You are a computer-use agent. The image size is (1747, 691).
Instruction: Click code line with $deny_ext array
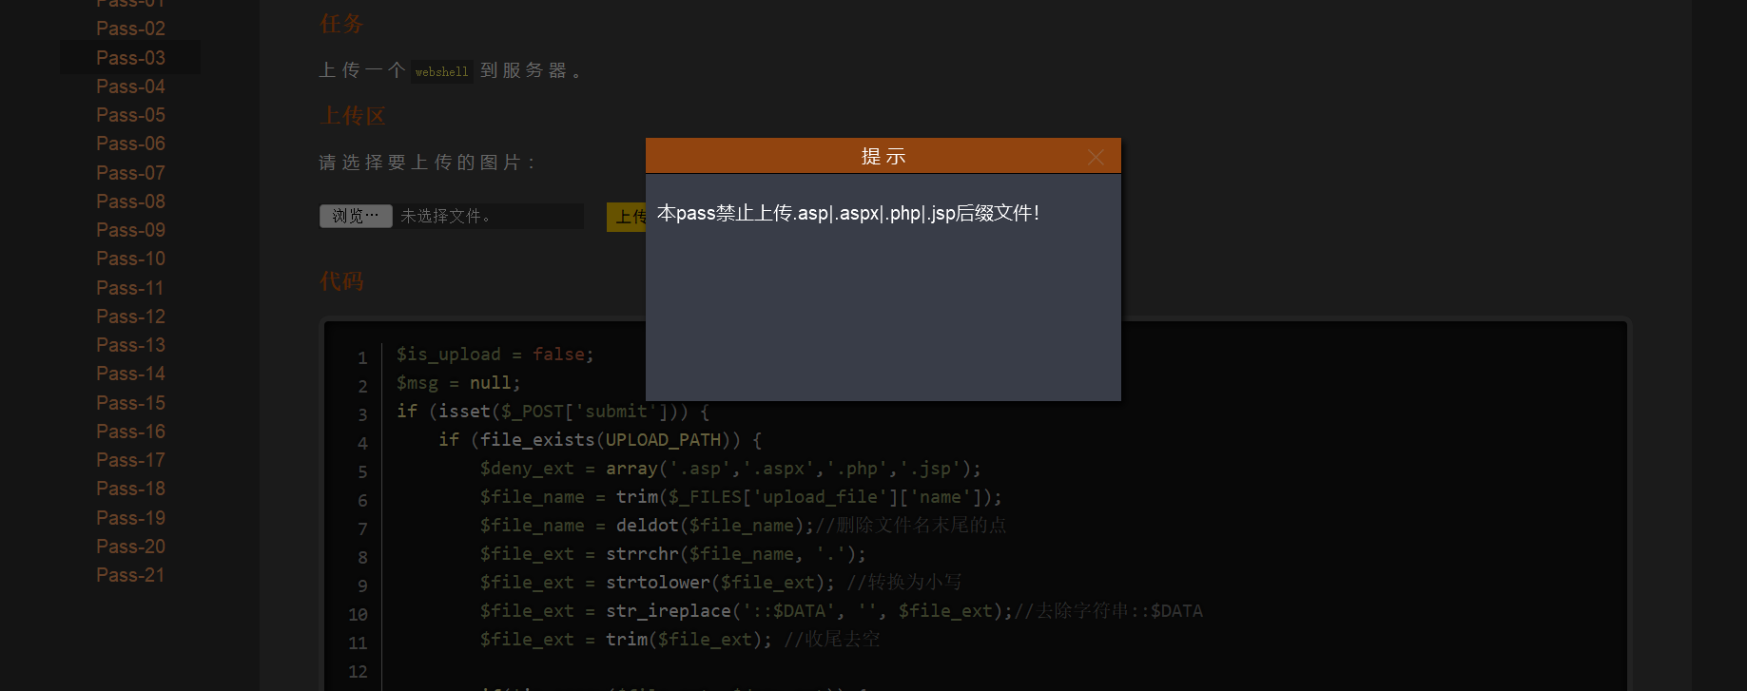[x=730, y=469]
